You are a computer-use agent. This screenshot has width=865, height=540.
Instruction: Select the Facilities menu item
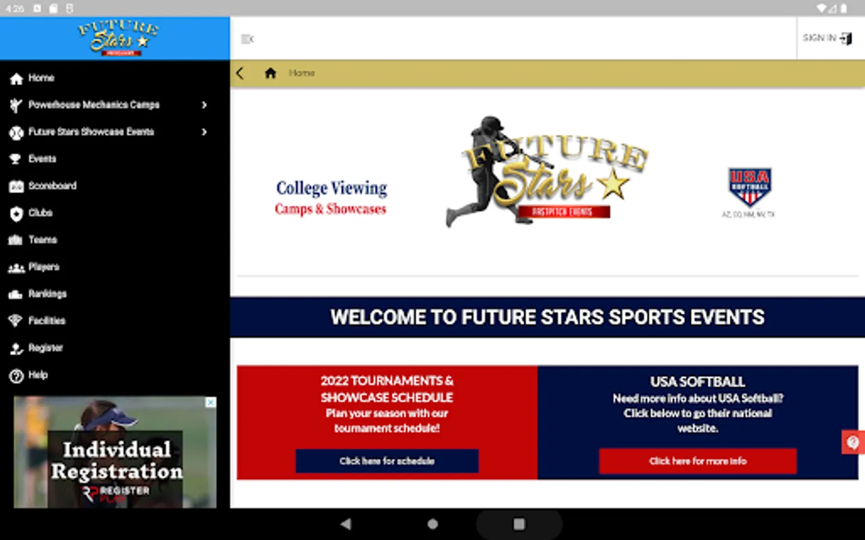click(x=47, y=321)
